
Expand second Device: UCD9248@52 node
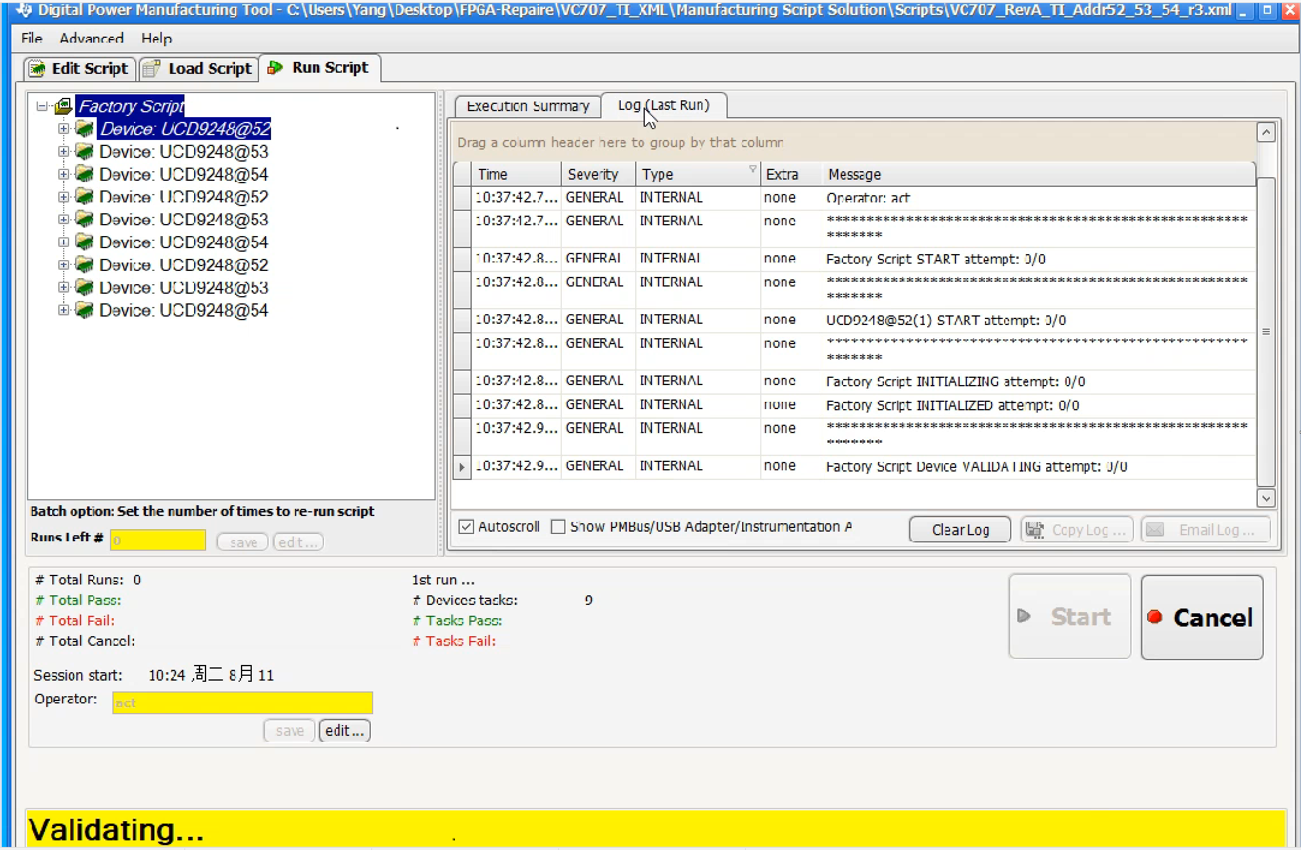tap(63, 196)
